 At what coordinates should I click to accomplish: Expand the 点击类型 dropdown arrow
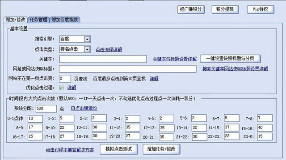click(x=87, y=49)
